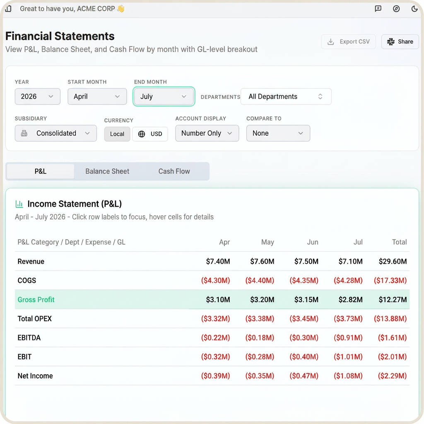Click COGS total value ($17.33M)
424x424 pixels.
coord(390,280)
